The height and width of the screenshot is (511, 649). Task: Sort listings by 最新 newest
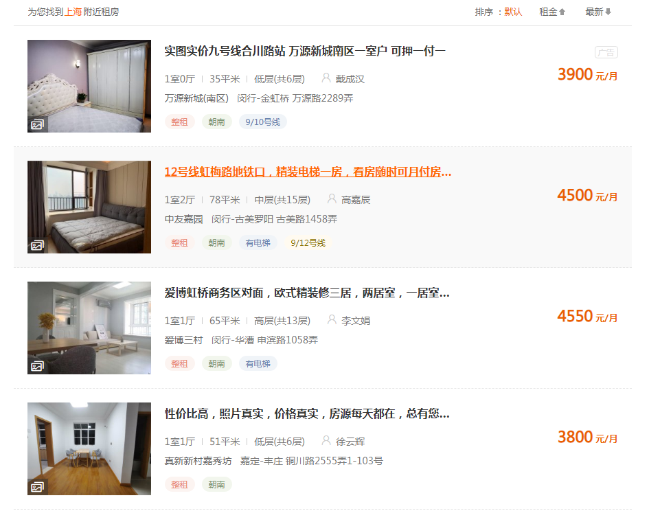coord(598,12)
